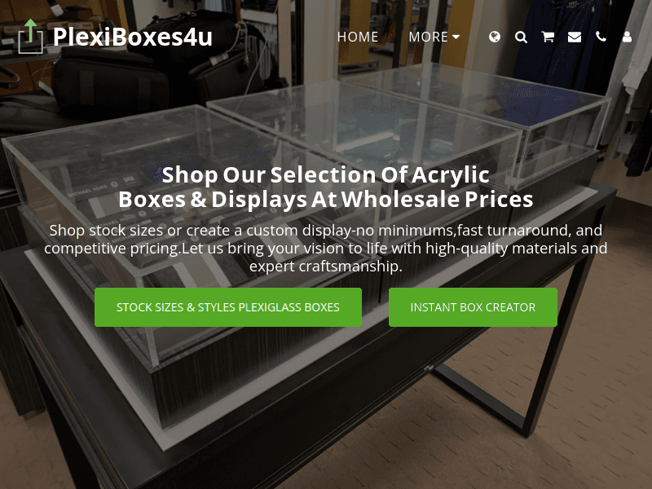Open search with the magnifying glass icon

pos(521,37)
